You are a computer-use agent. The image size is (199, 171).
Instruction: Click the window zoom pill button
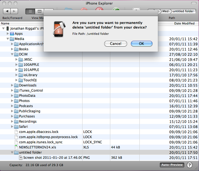(x=194, y=3)
